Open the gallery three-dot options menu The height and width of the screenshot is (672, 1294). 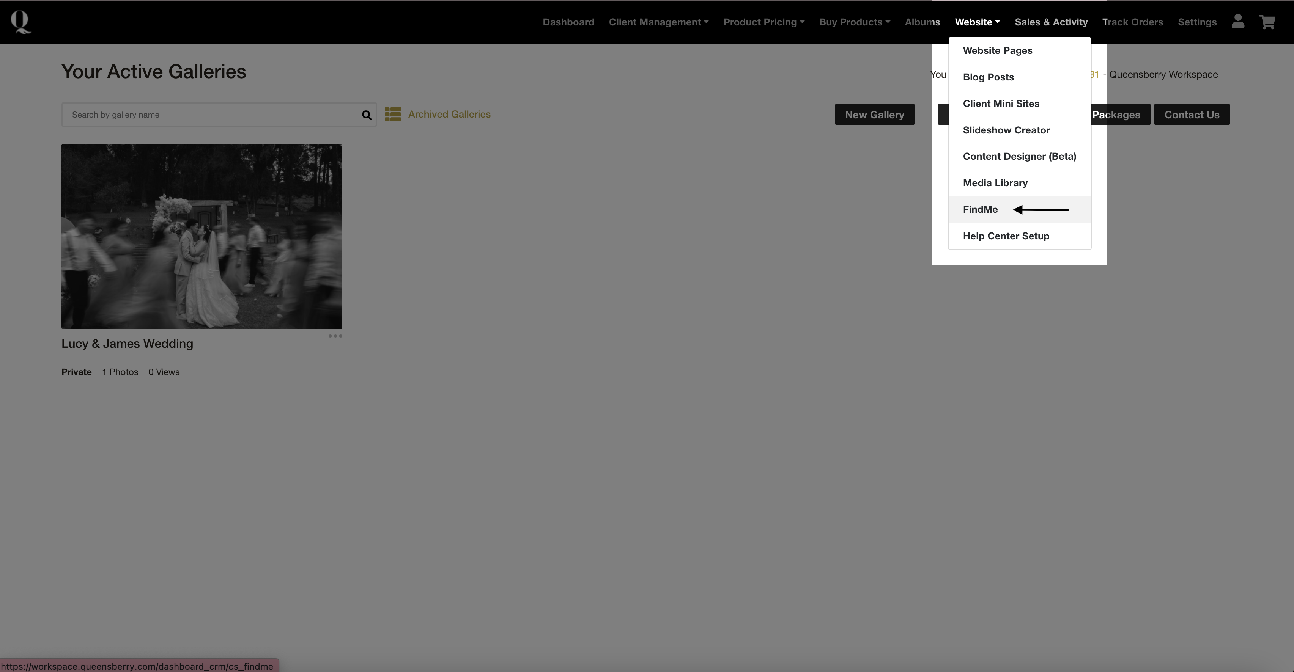pyautogui.click(x=335, y=336)
